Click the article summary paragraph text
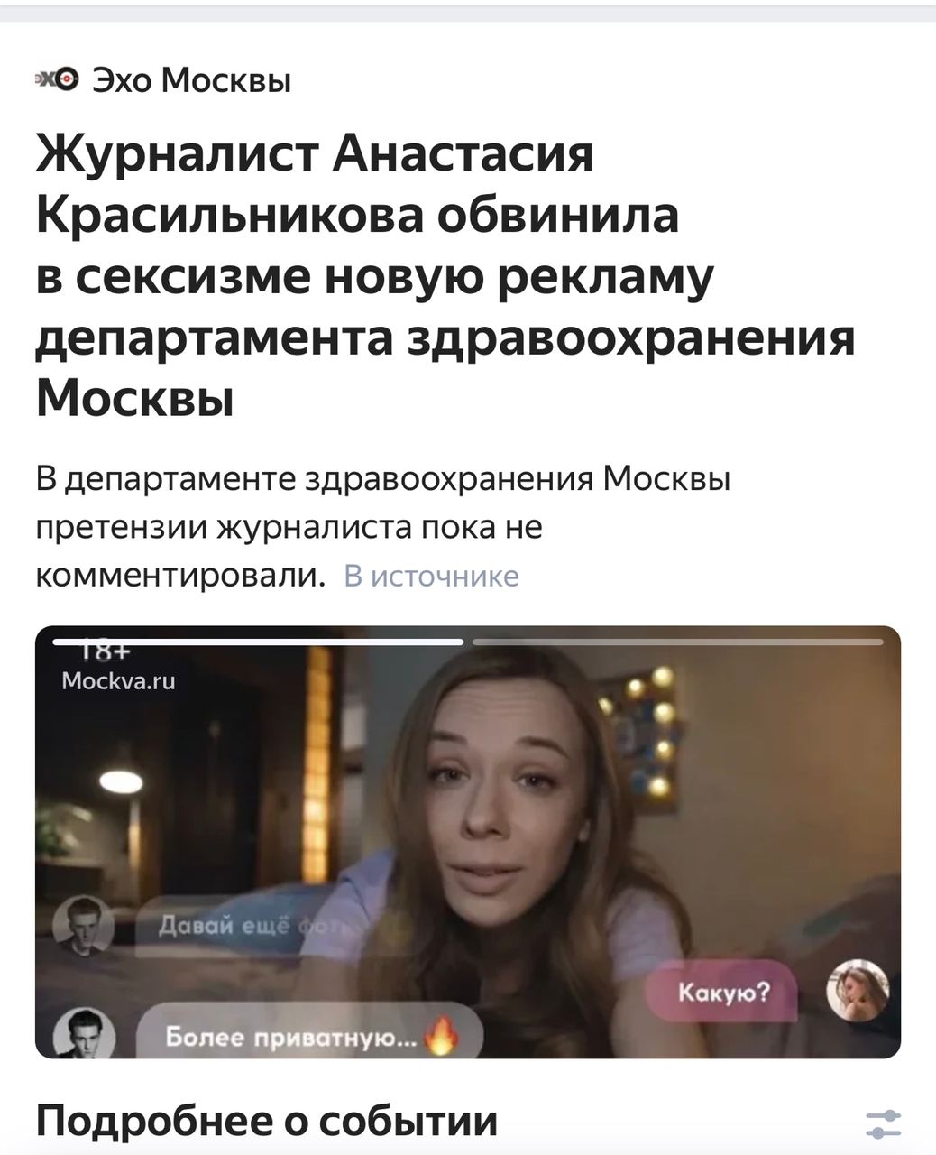The image size is (936, 1155). [382, 527]
